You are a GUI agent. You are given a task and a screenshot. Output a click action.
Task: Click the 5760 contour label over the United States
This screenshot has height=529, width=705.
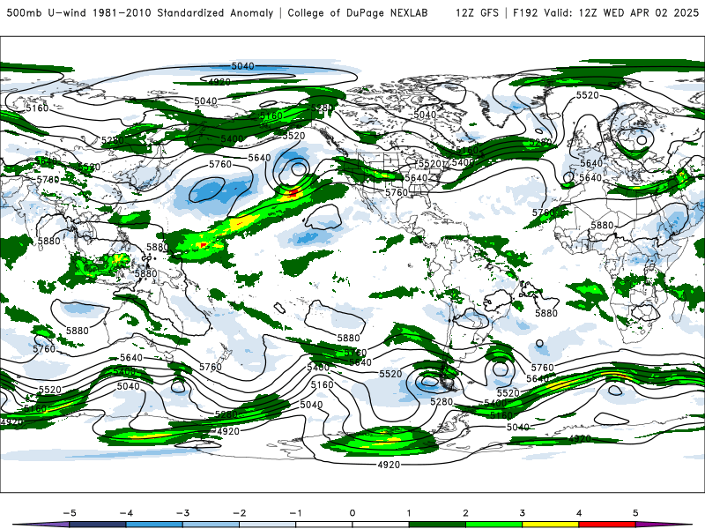pos(396,192)
